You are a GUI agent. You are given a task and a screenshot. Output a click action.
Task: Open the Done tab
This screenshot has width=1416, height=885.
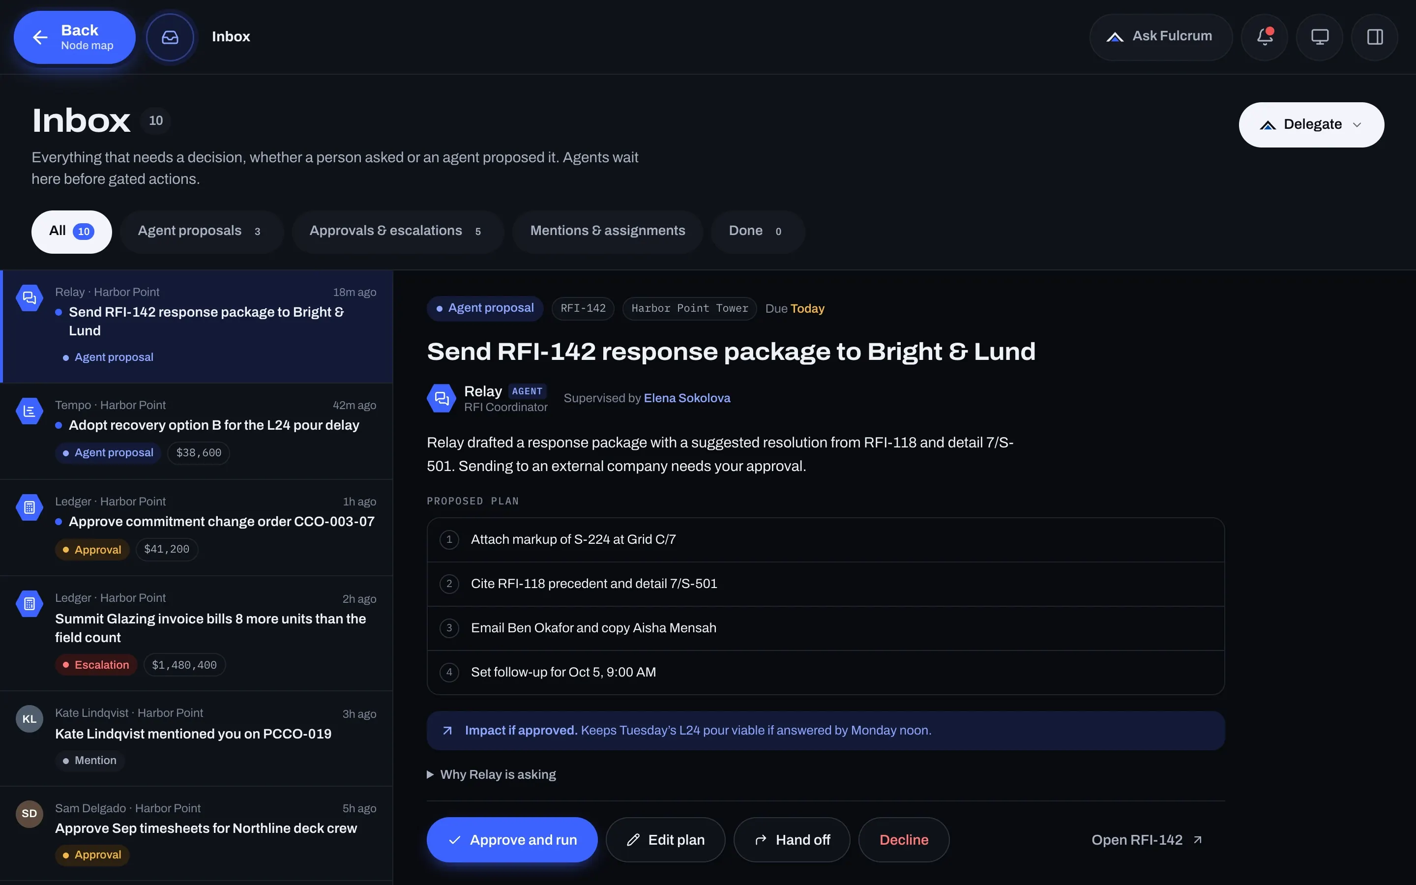[x=757, y=231]
